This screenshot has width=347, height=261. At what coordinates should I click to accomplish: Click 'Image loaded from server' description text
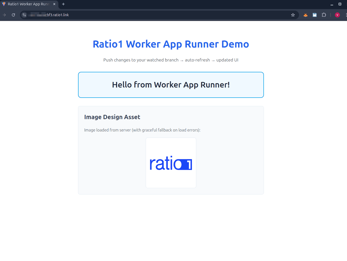(142, 130)
